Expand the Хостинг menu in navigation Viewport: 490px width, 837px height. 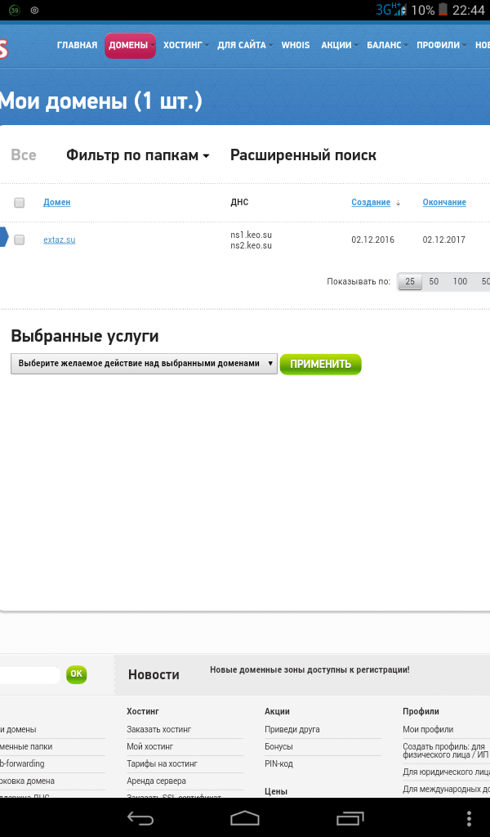(185, 45)
